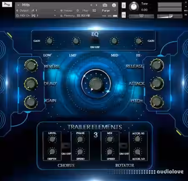Click the LMF band label
The height and width of the screenshot is (181, 188).
pyautogui.click(x=73, y=55)
